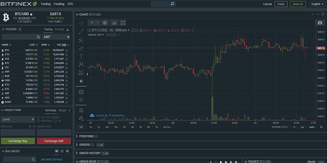Enable the TIF checkbox
The width and height of the screenshot is (327, 163).
click(x=56, y=121)
